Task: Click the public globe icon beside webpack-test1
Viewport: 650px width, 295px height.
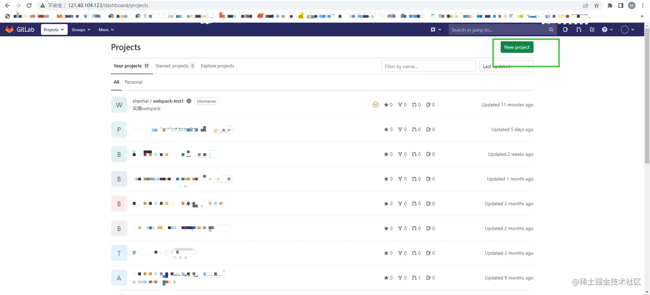Action: pos(189,101)
